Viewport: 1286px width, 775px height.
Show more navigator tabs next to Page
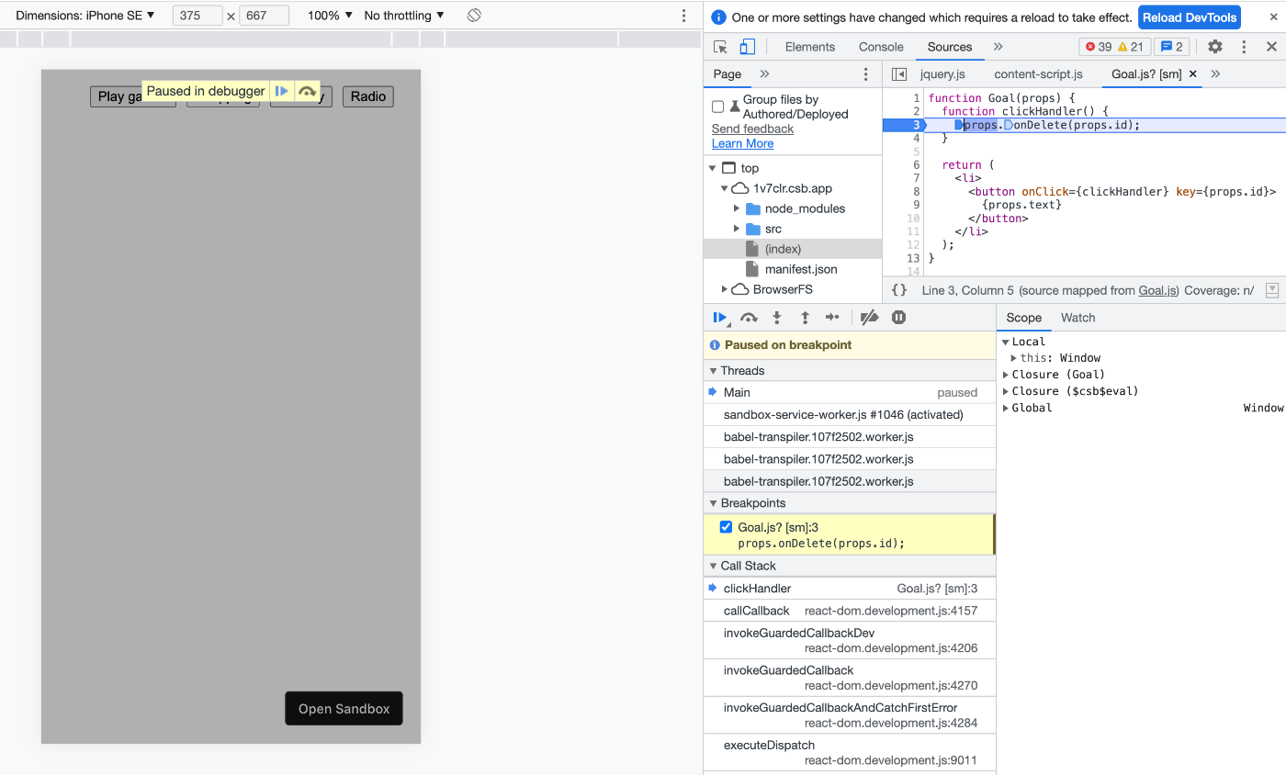(x=764, y=74)
